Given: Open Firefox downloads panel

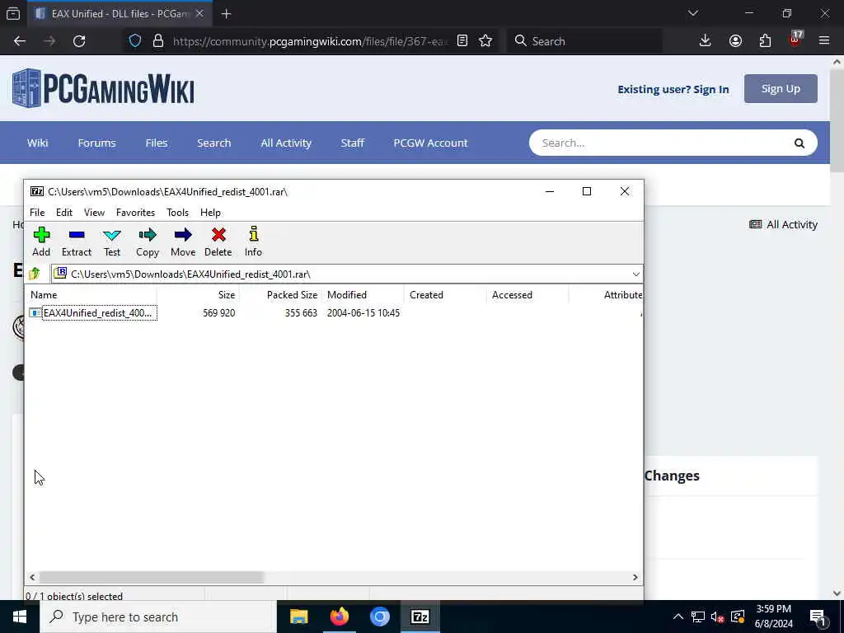Looking at the screenshot, I should point(706,41).
